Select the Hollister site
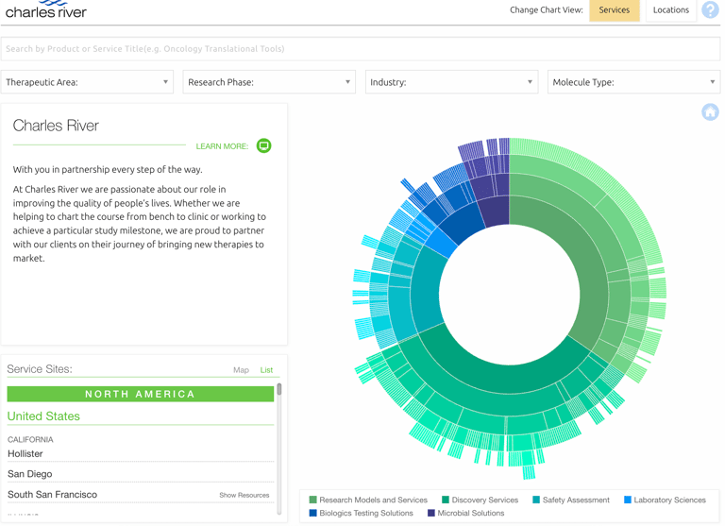725x526 pixels. (x=25, y=454)
